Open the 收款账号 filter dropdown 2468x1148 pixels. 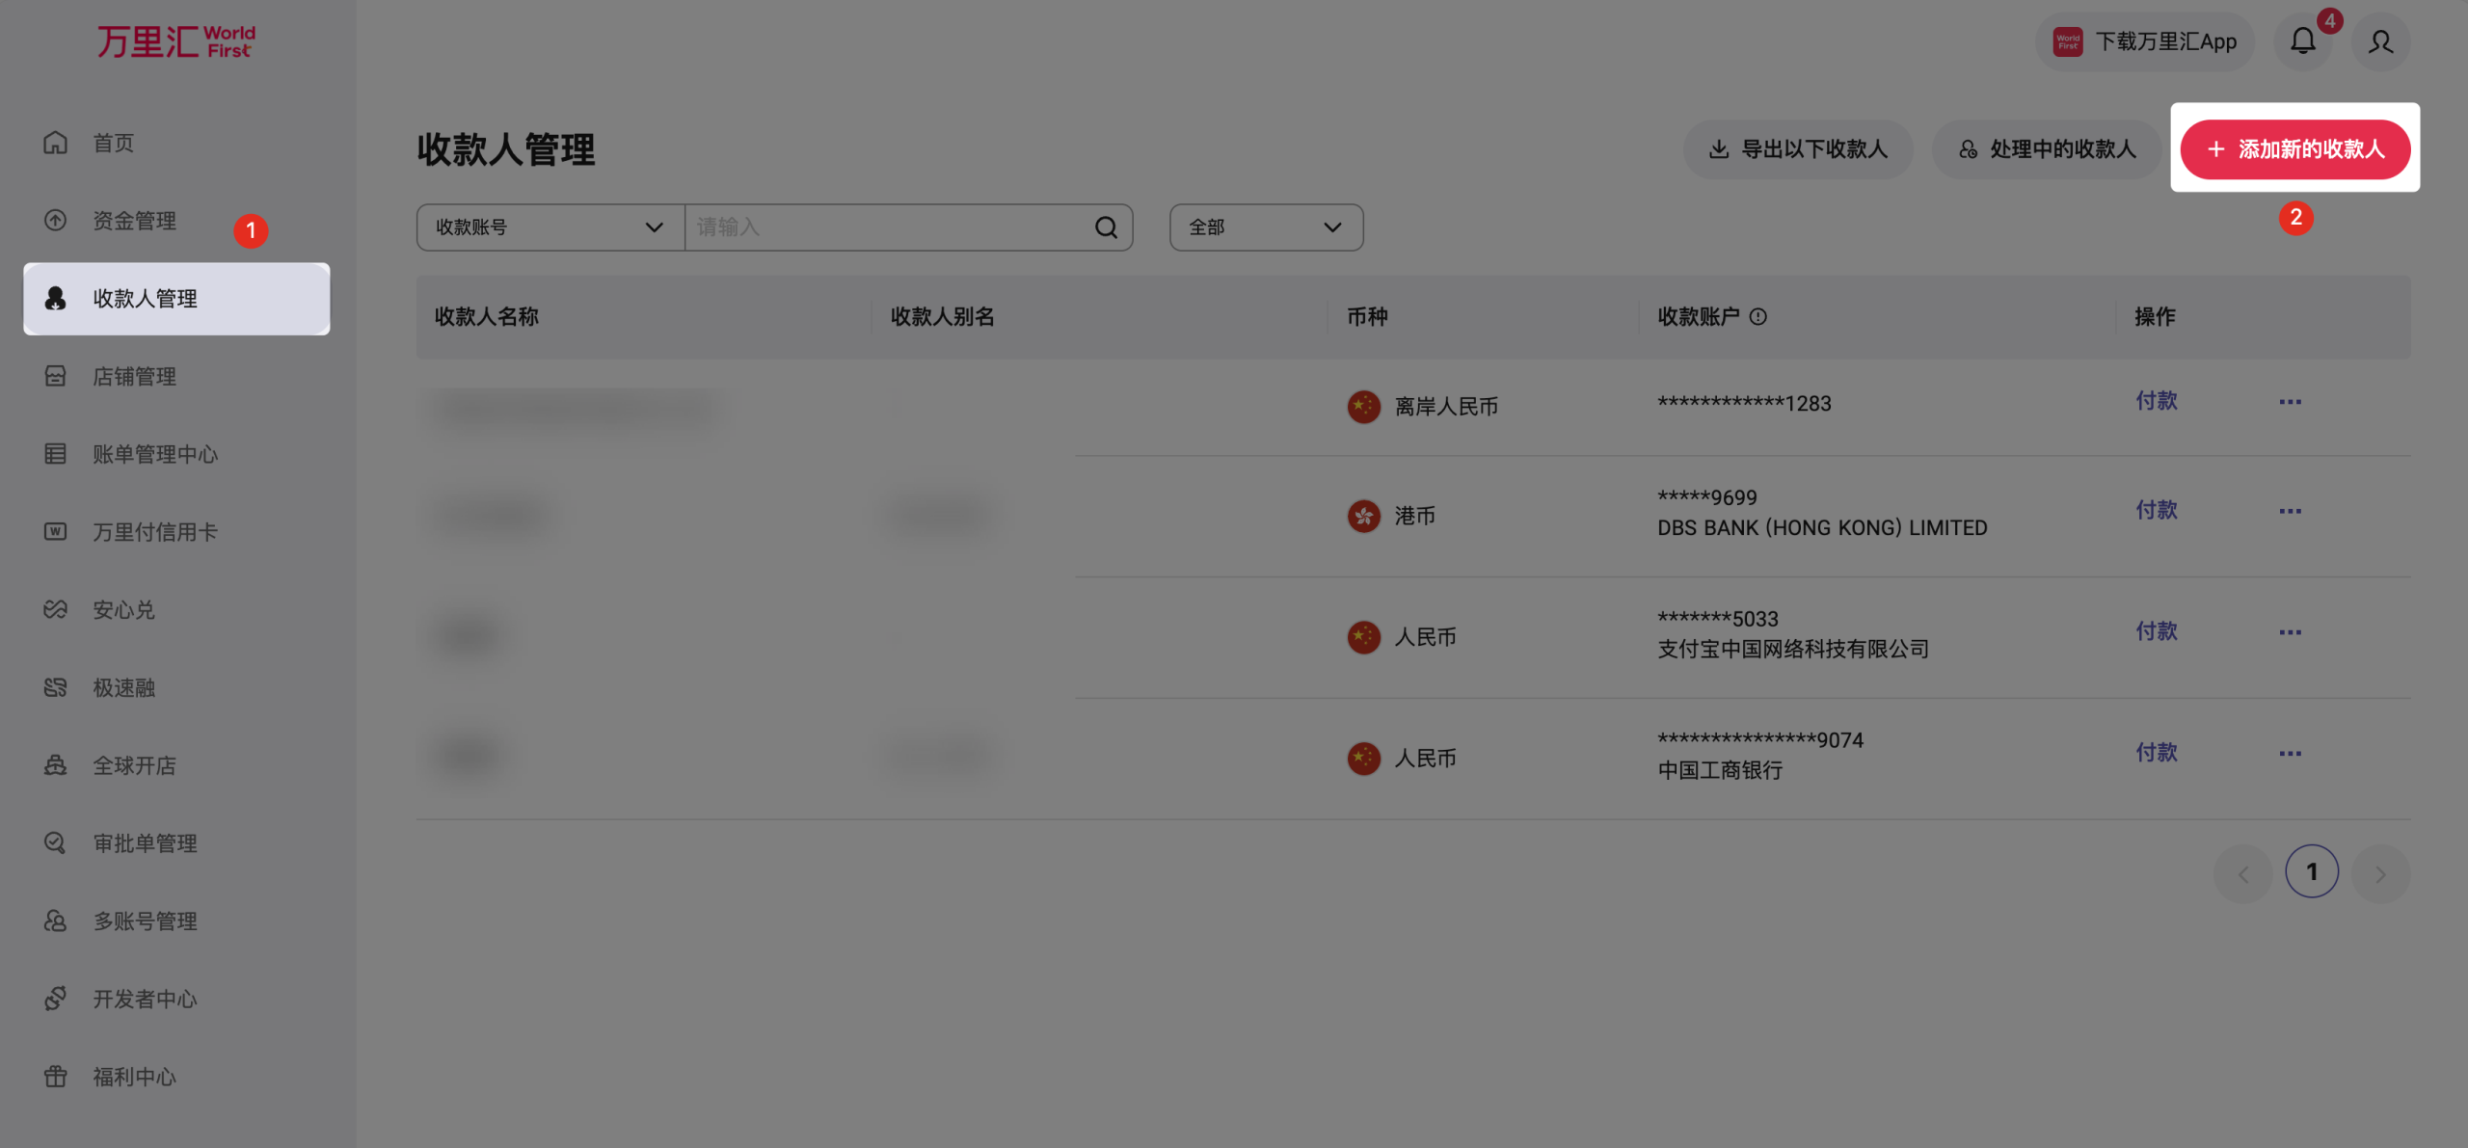(550, 227)
